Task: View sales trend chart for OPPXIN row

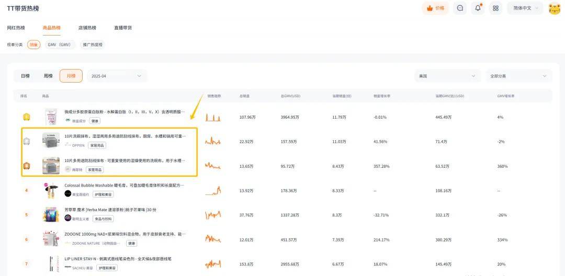Action: (x=213, y=142)
